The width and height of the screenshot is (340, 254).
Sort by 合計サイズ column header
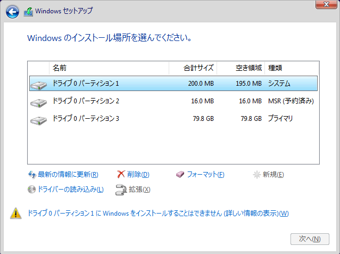193,68
